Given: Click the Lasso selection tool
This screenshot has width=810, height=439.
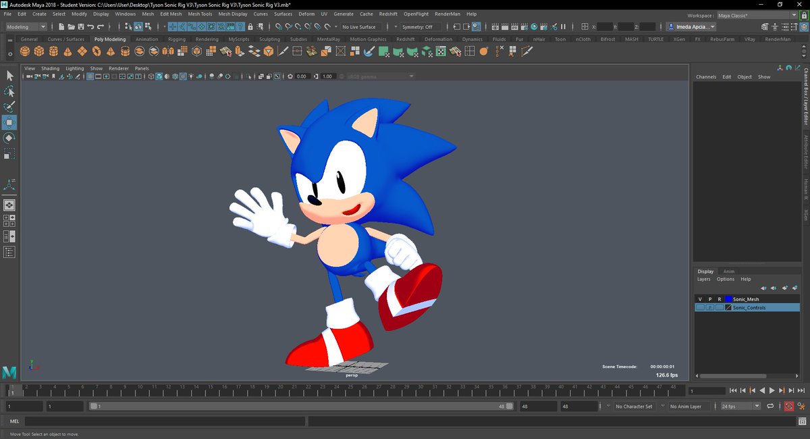Looking at the screenshot, I should (9, 91).
